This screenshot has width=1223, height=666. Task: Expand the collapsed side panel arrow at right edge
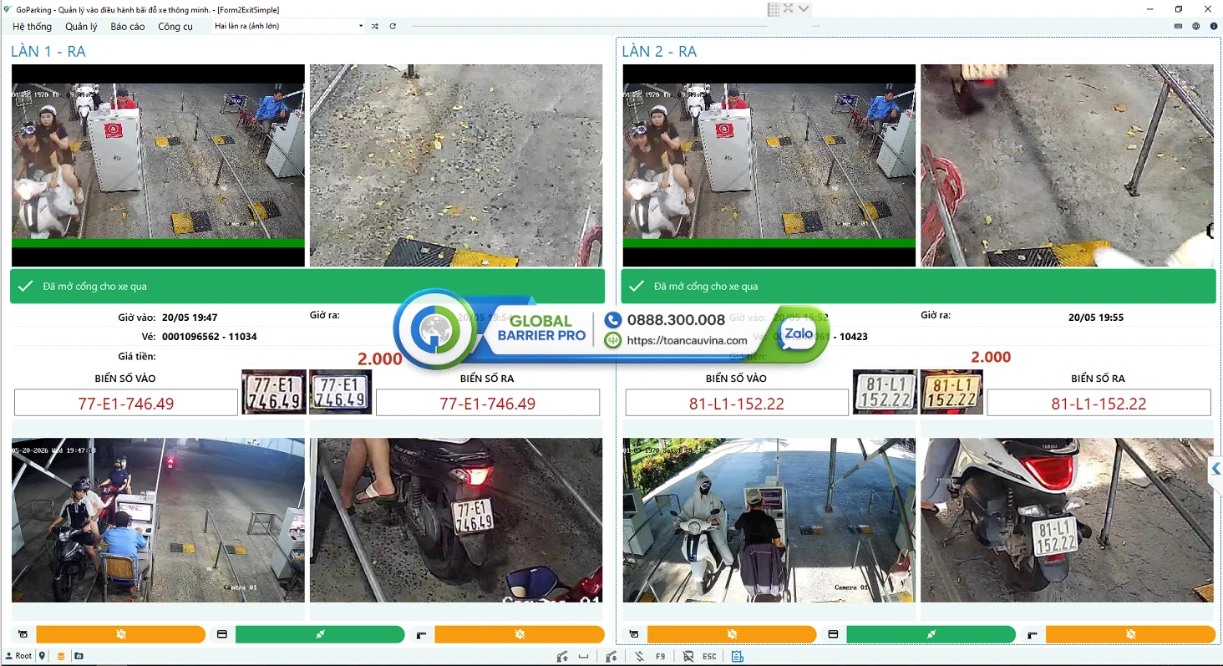[x=1216, y=468]
